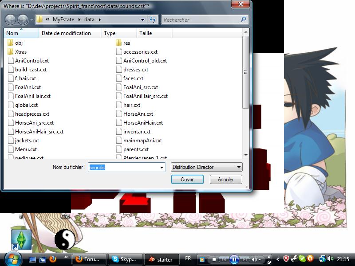Switch to the Foru... Firefox taskbar button
This screenshot has height=266, width=355.
point(89,259)
